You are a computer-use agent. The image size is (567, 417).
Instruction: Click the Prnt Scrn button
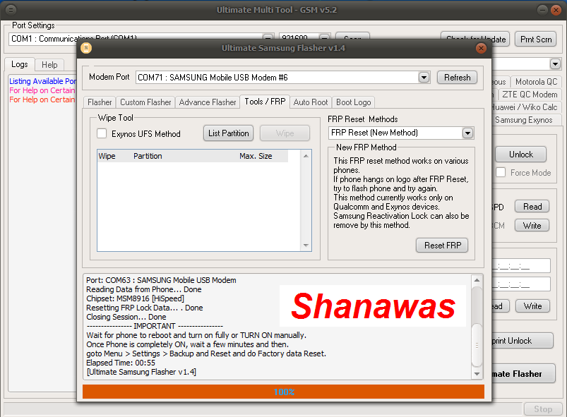click(x=536, y=39)
